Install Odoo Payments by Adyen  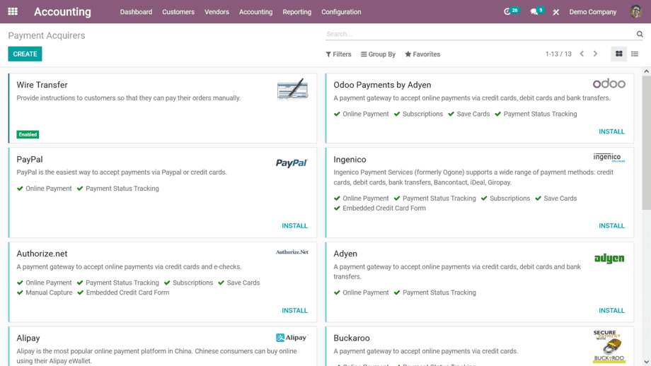611,131
